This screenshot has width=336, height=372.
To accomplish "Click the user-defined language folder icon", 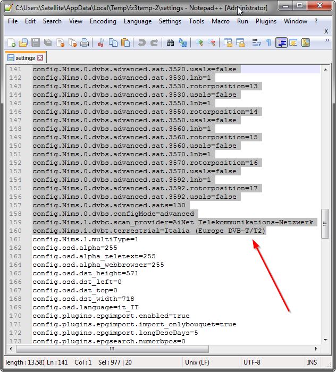I will (293, 43).
